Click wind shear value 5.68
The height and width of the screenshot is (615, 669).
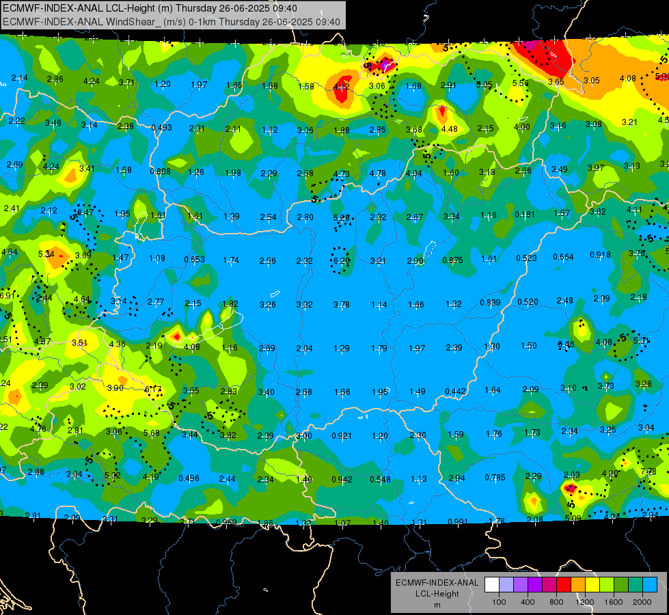point(152,433)
